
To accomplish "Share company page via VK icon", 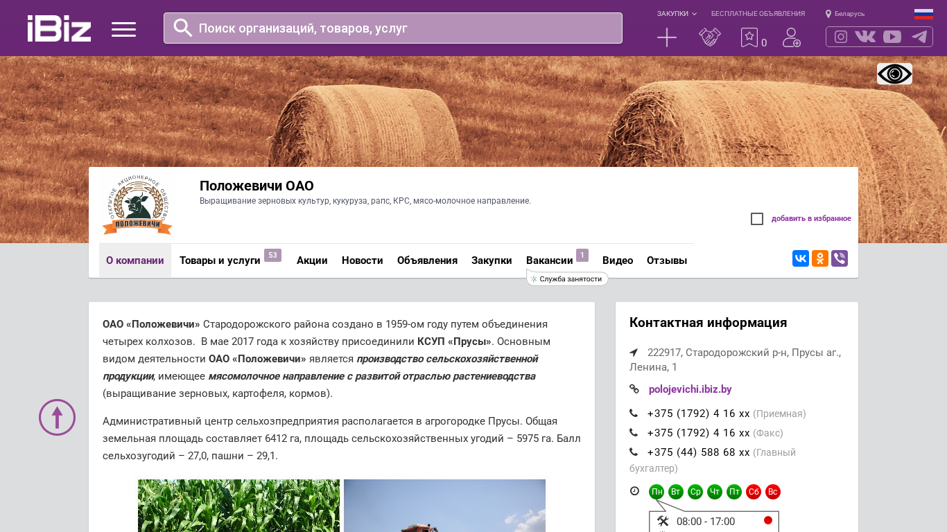I will click(x=801, y=258).
